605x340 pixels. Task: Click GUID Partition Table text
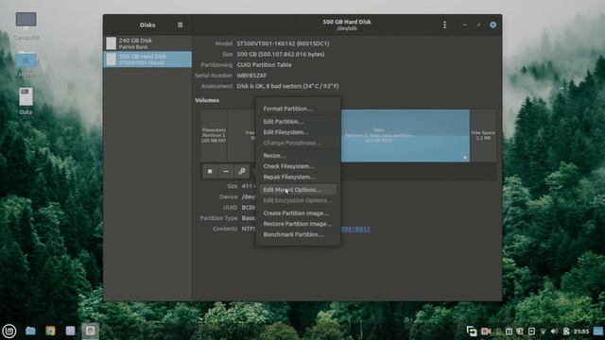click(265, 65)
